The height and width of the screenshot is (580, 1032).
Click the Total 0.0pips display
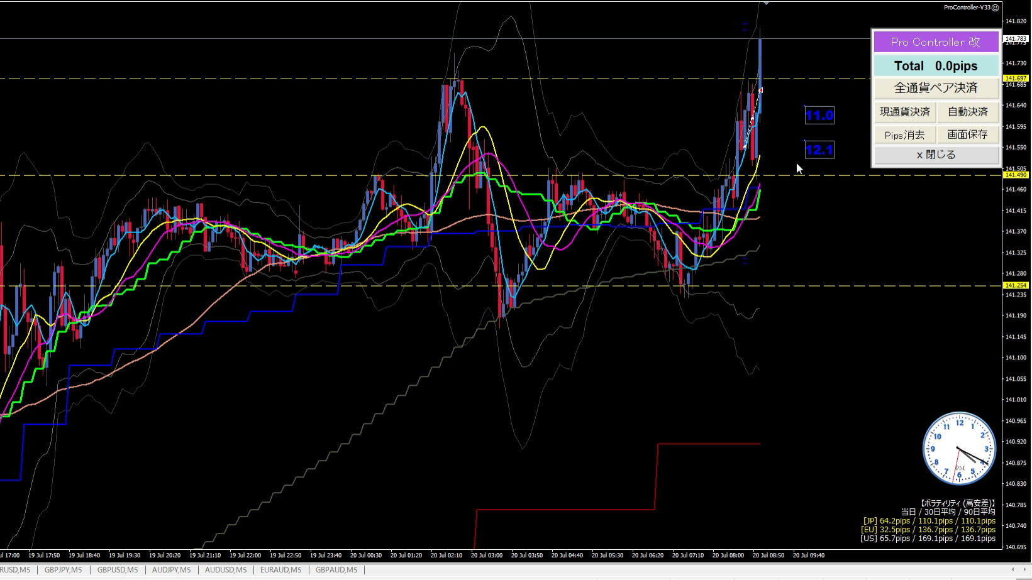pos(936,66)
